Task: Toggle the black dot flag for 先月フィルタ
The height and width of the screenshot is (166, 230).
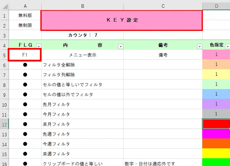Action: pos(25,104)
